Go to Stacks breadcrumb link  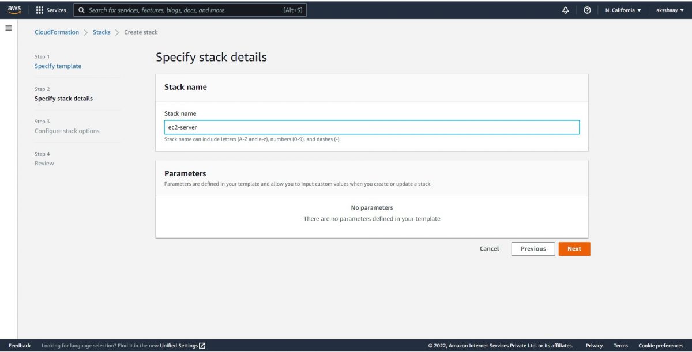(x=101, y=32)
